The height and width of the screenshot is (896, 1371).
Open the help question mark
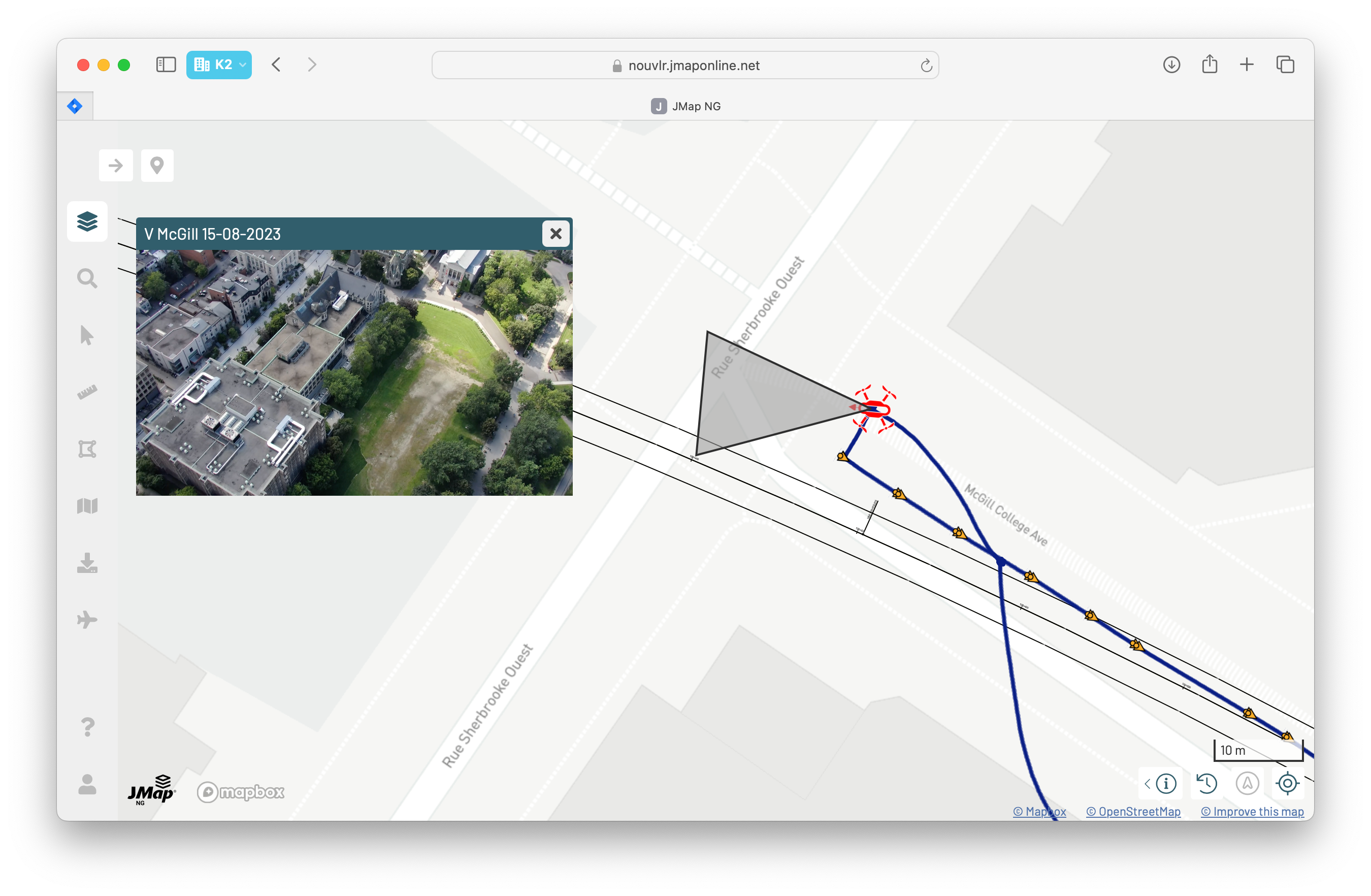click(x=87, y=727)
